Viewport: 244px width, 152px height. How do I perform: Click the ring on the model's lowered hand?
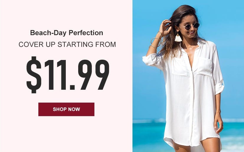222,127
